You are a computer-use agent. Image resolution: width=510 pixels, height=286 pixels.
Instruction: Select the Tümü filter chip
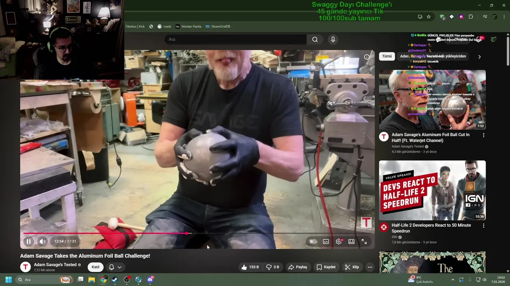click(x=387, y=56)
